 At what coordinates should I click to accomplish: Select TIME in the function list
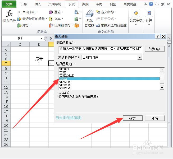(109, 72)
